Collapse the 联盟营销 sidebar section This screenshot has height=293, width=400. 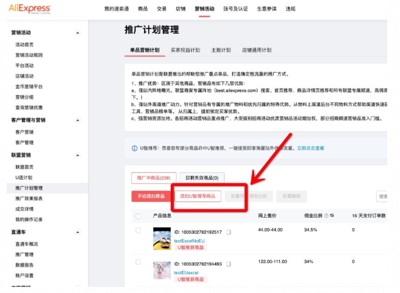point(77,155)
